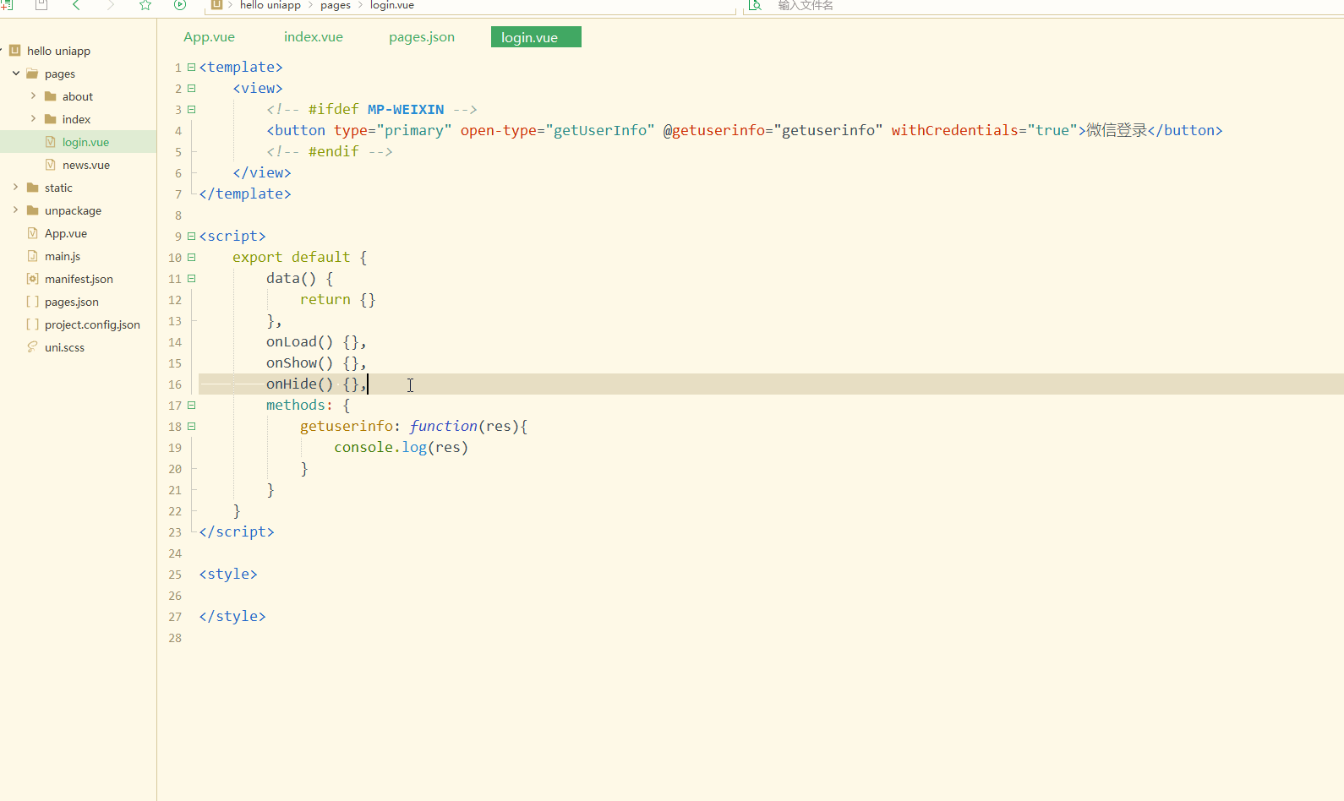Click 'hello uniapp' in breadcrumb
This screenshot has width=1344, height=801.
tap(270, 5)
